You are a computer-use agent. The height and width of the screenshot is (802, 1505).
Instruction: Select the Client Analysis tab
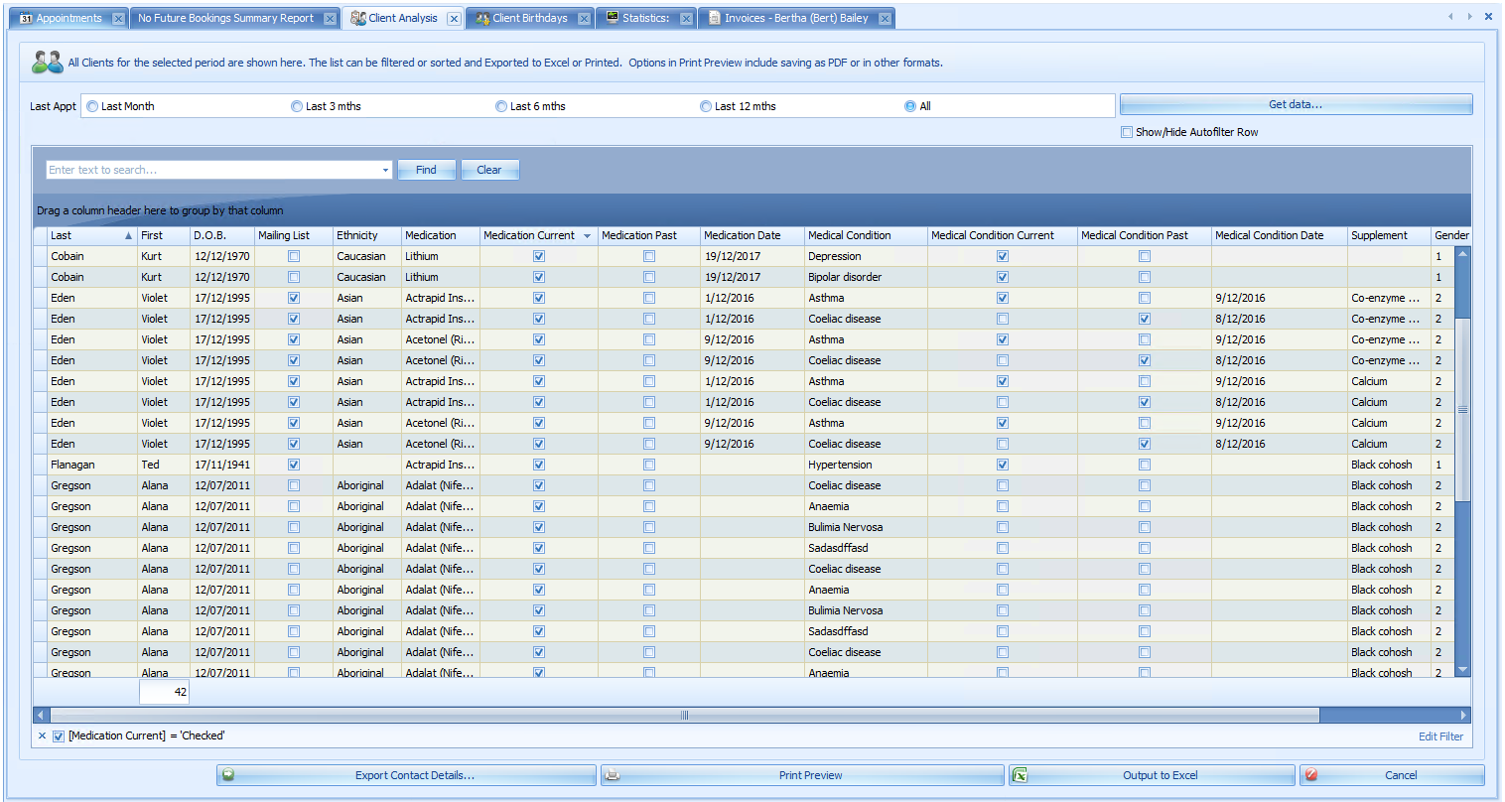402,19
